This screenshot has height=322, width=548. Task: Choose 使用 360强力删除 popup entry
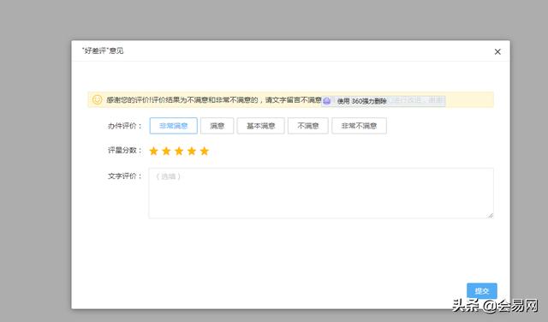[x=361, y=101]
